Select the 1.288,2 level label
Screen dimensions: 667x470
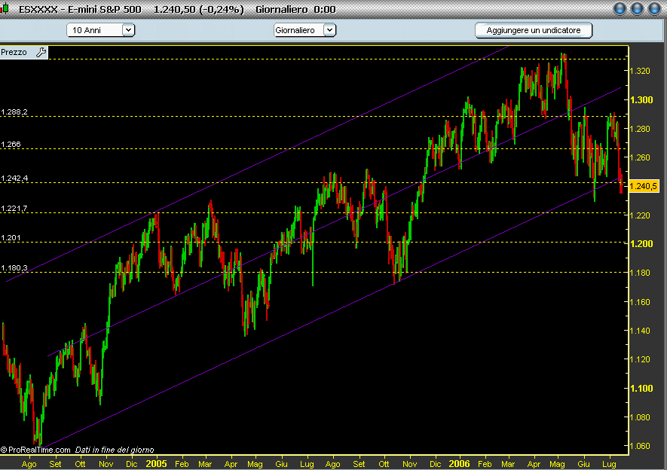14,112
